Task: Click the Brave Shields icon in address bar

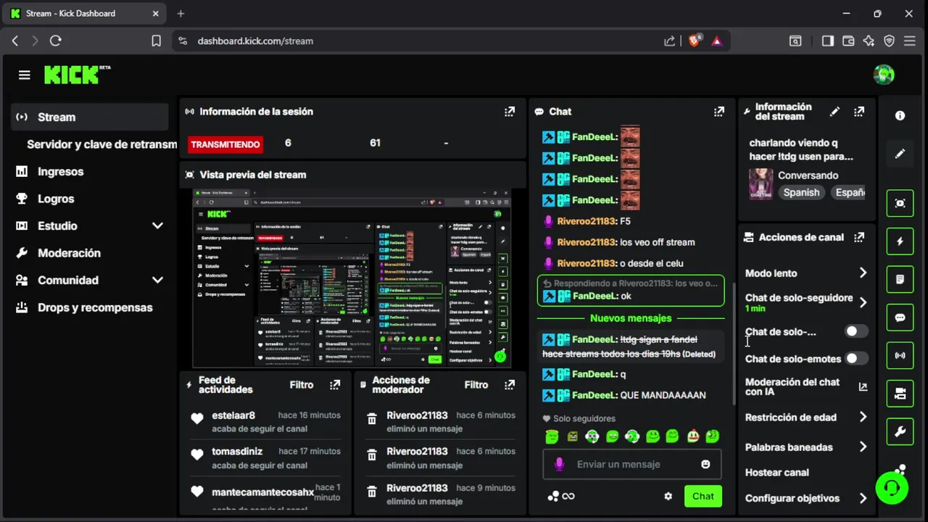Action: pyautogui.click(x=694, y=41)
